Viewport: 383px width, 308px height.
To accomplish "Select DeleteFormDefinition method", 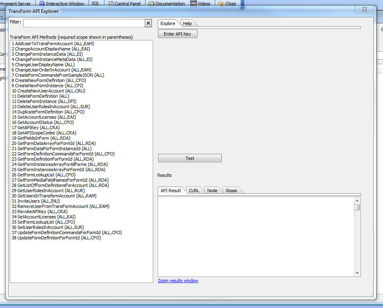I will (40, 96).
